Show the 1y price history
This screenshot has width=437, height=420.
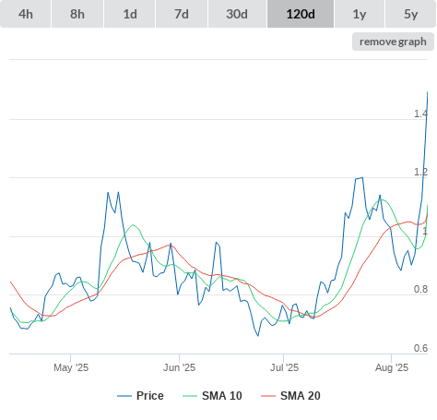[x=360, y=14]
